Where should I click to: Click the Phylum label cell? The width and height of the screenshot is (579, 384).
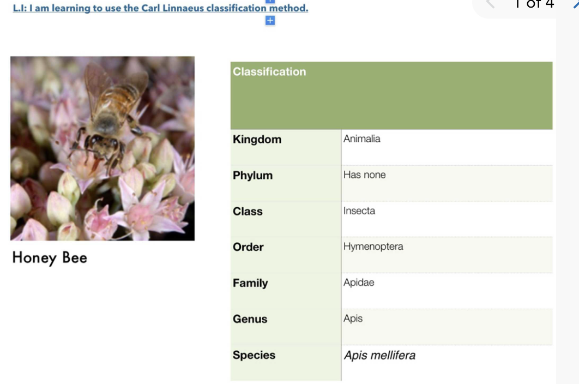[x=286, y=183]
